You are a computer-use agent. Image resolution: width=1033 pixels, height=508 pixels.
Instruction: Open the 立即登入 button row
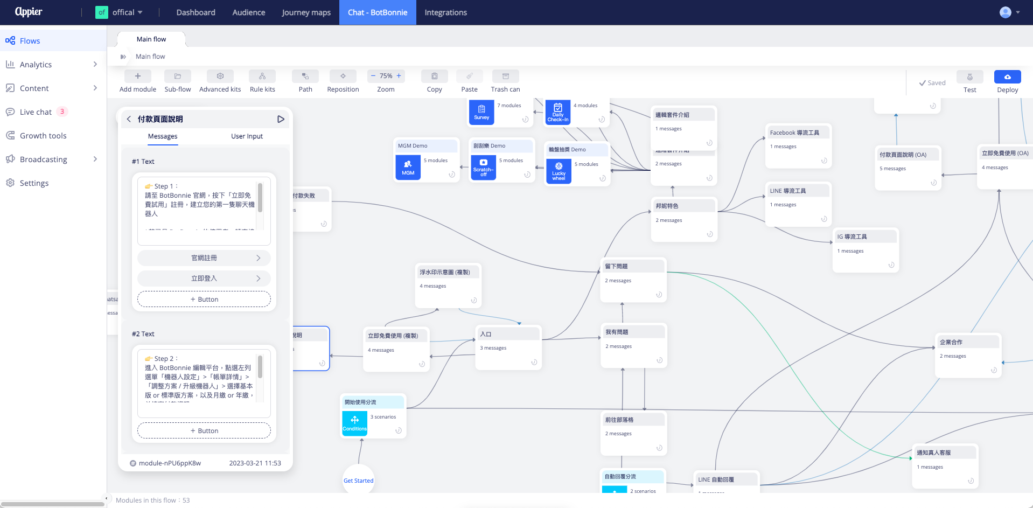(204, 279)
